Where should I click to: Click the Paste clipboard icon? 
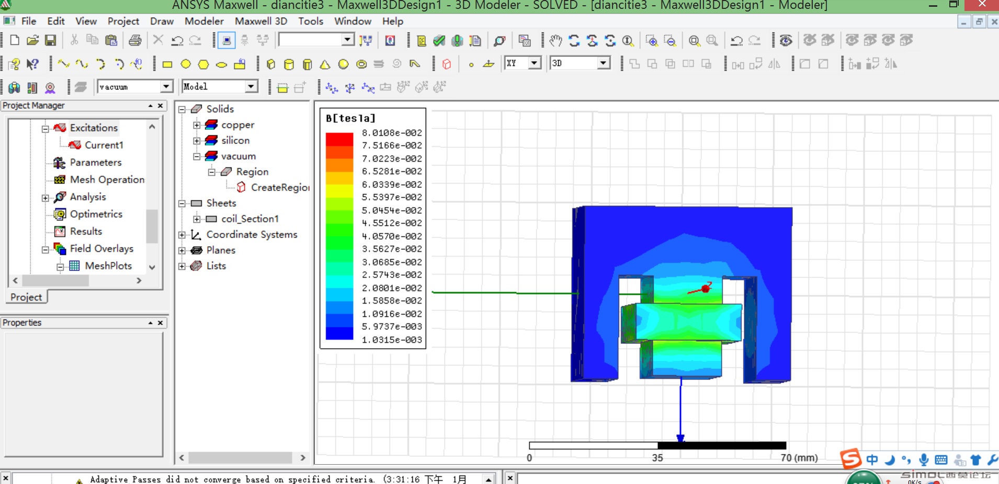[x=111, y=40]
